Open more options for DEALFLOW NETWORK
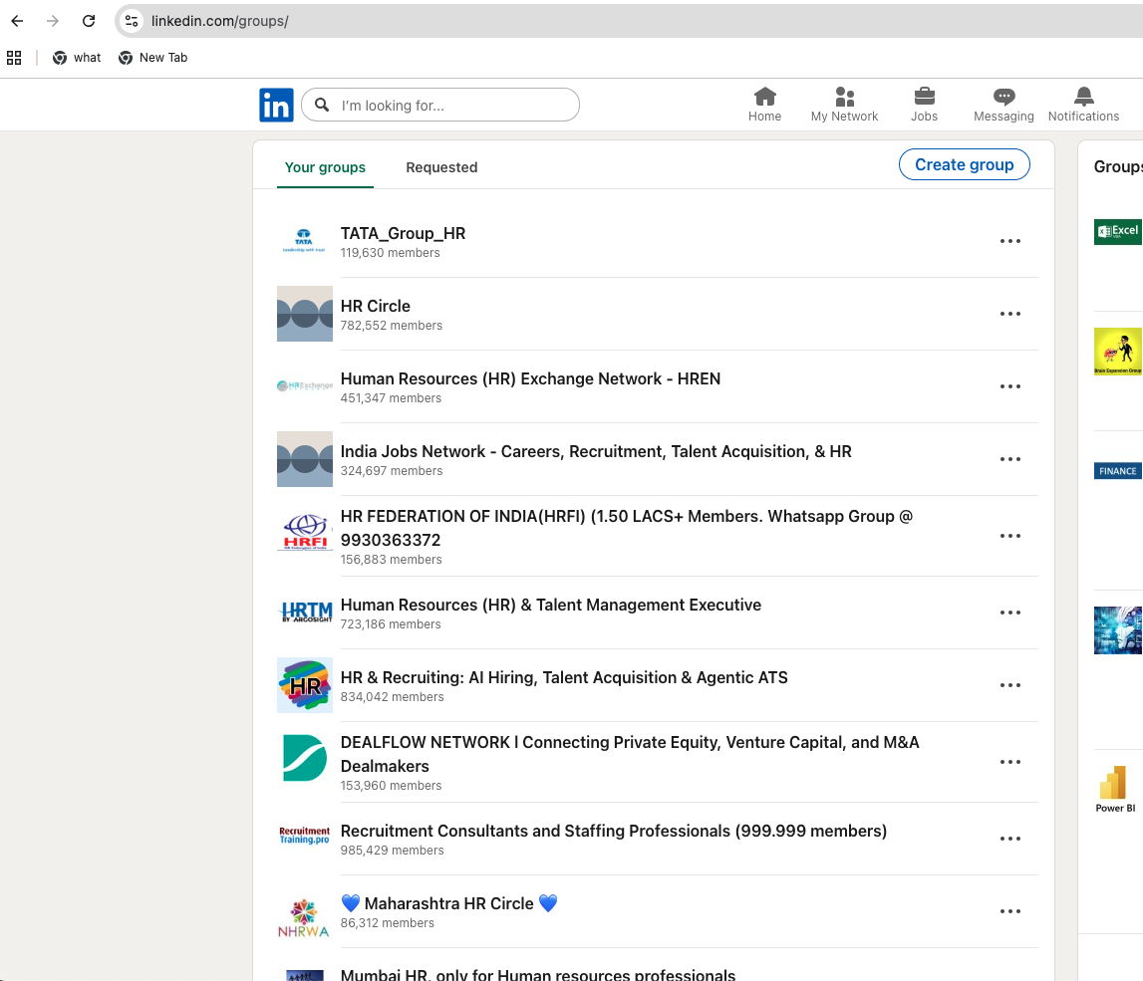 point(1010,762)
